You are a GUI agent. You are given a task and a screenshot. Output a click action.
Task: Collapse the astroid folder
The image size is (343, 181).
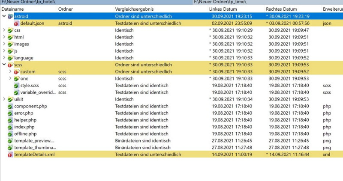pyautogui.click(x=4, y=16)
